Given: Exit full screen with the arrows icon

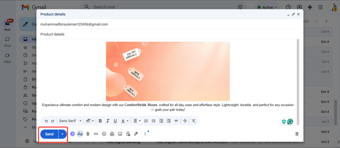Looking at the screenshot, I should point(293,14).
